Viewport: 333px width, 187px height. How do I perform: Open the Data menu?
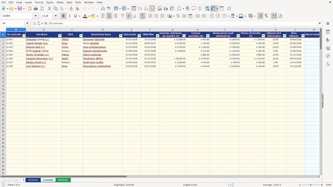tap(69, 2)
